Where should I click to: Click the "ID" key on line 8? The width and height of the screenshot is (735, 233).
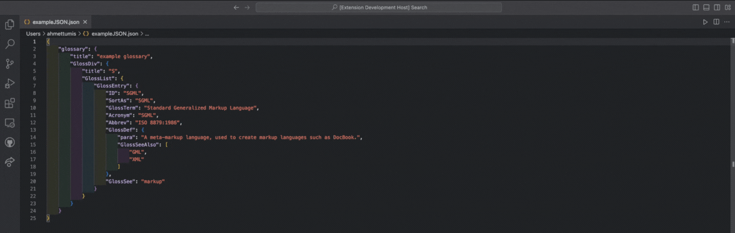point(112,93)
